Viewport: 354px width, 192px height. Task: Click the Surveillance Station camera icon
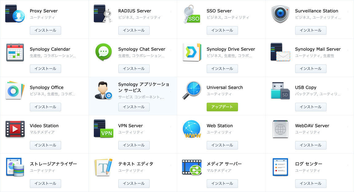tap(280, 14)
